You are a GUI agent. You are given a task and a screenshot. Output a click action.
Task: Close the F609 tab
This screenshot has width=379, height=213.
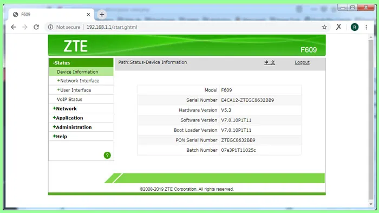pyautogui.click(x=88, y=15)
